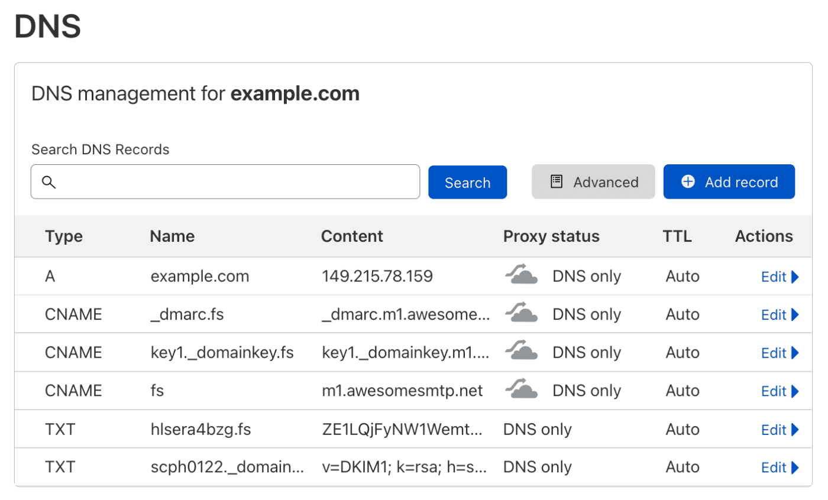Toggle proxy status for example.com A record

tap(521, 275)
